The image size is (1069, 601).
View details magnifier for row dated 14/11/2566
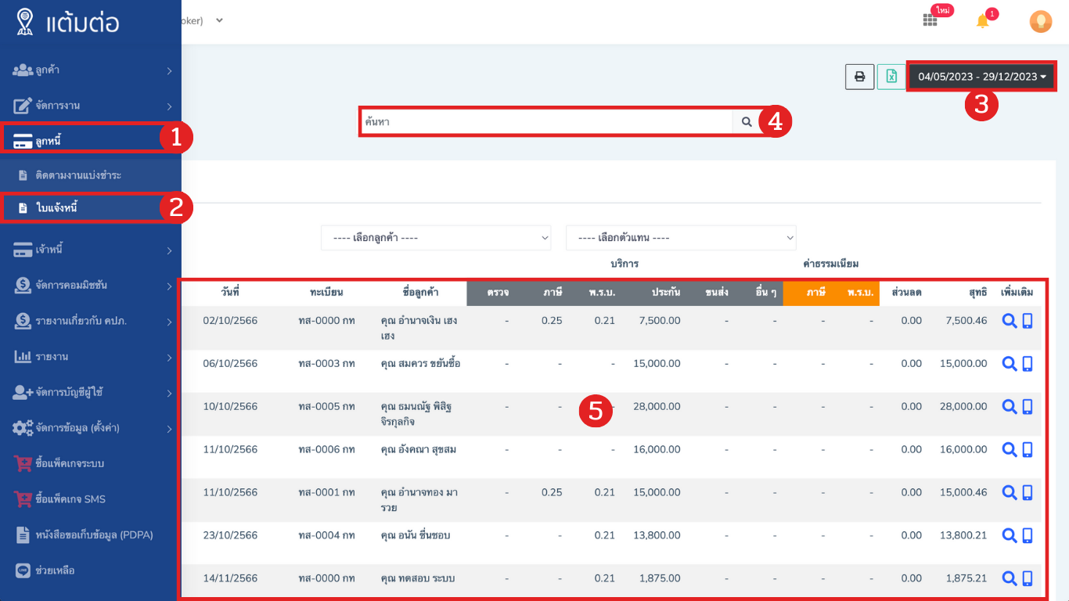1010,579
